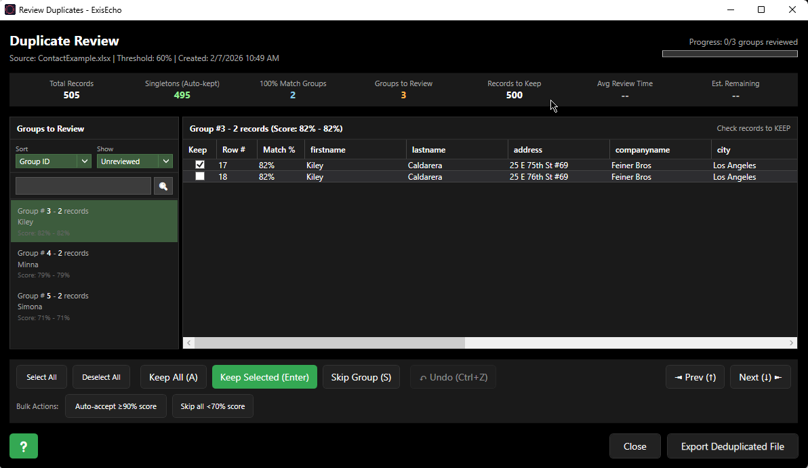Screen dimensions: 808x468
Task: Skip Group #3 for now
Action: 361,376
